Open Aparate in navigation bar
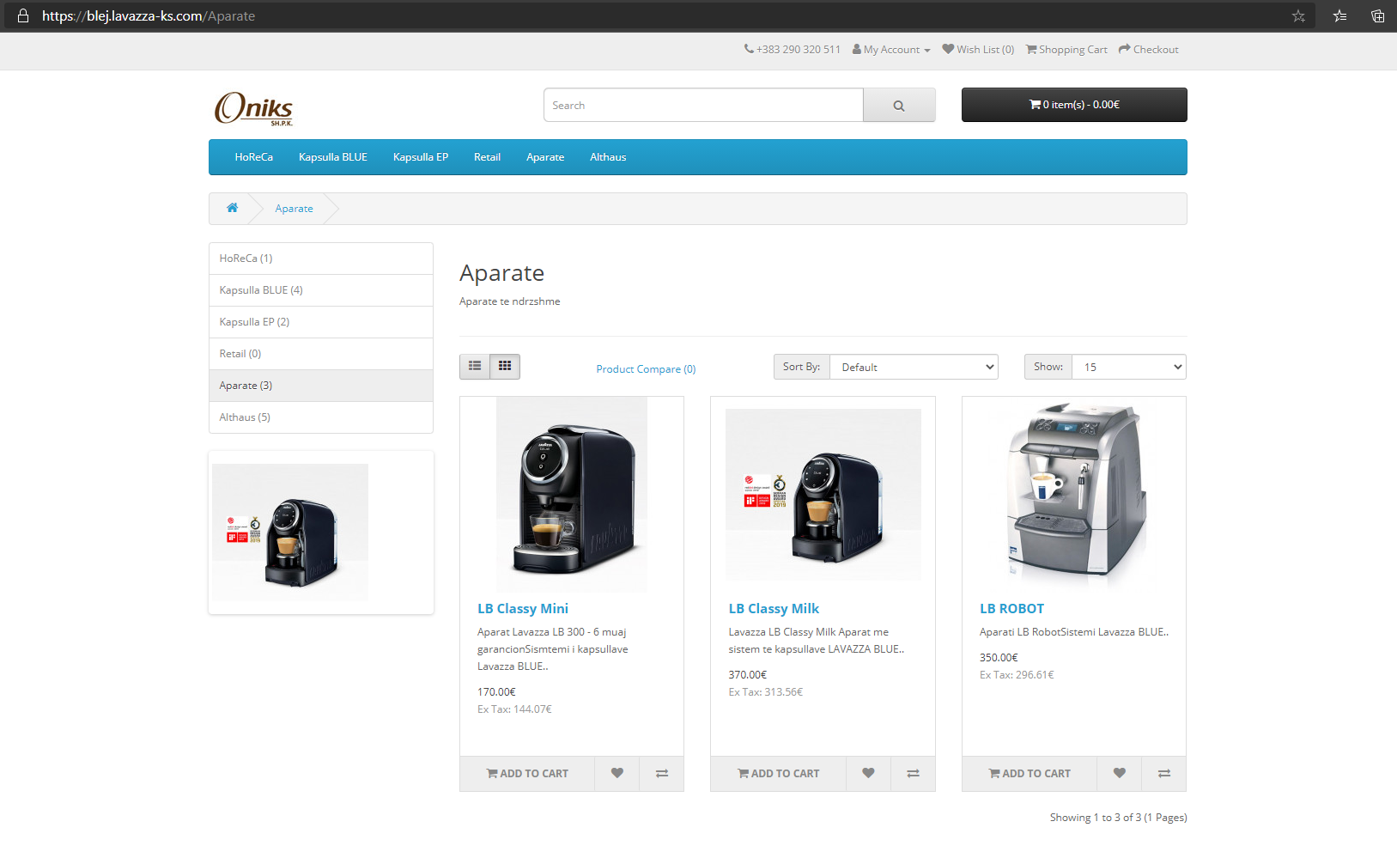Image resolution: width=1397 pixels, height=852 pixels. 545,157
